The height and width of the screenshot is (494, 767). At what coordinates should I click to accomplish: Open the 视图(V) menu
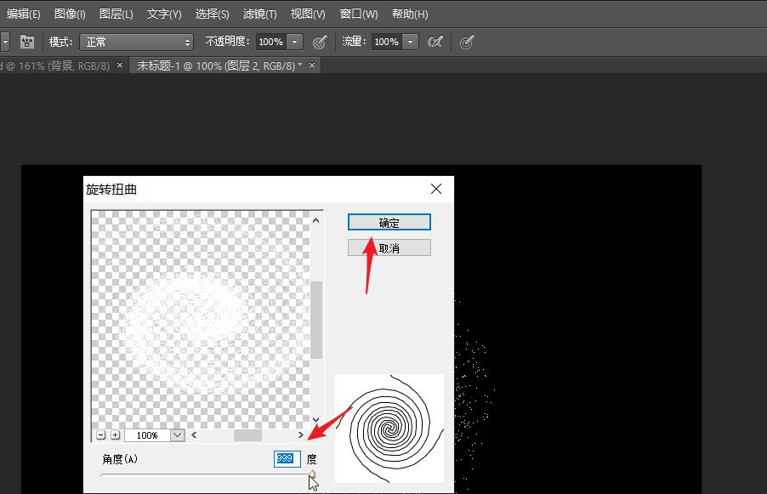[308, 14]
